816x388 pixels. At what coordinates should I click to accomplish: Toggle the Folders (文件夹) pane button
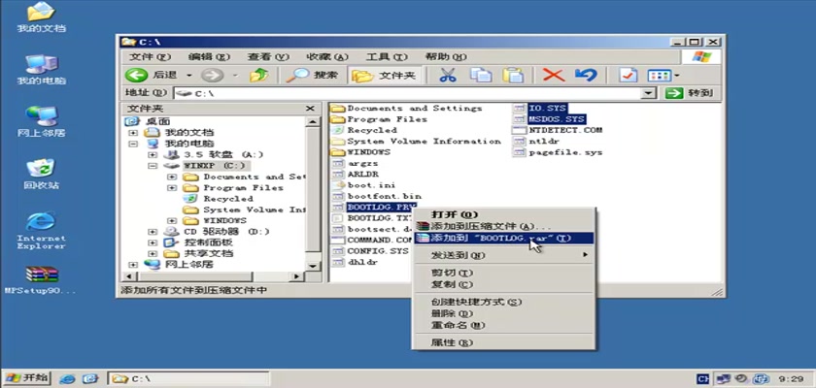coord(384,76)
